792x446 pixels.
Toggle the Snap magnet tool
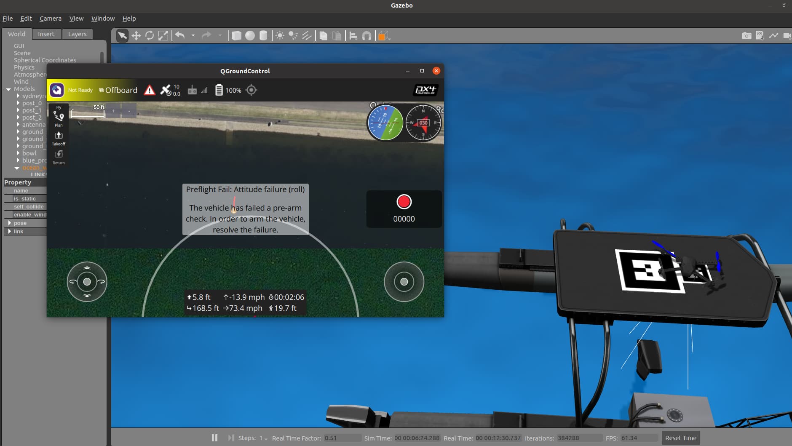pyautogui.click(x=367, y=36)
